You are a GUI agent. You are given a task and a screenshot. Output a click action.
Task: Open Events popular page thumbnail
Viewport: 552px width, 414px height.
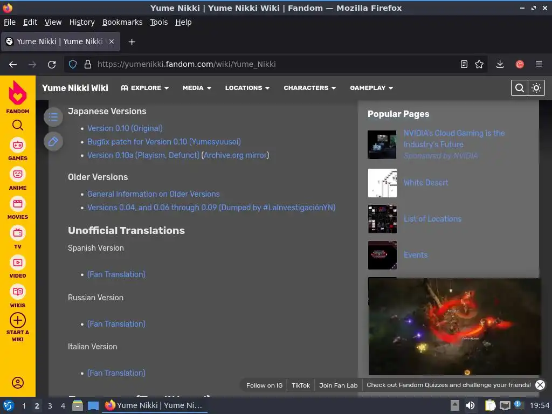tap(382, 255)
